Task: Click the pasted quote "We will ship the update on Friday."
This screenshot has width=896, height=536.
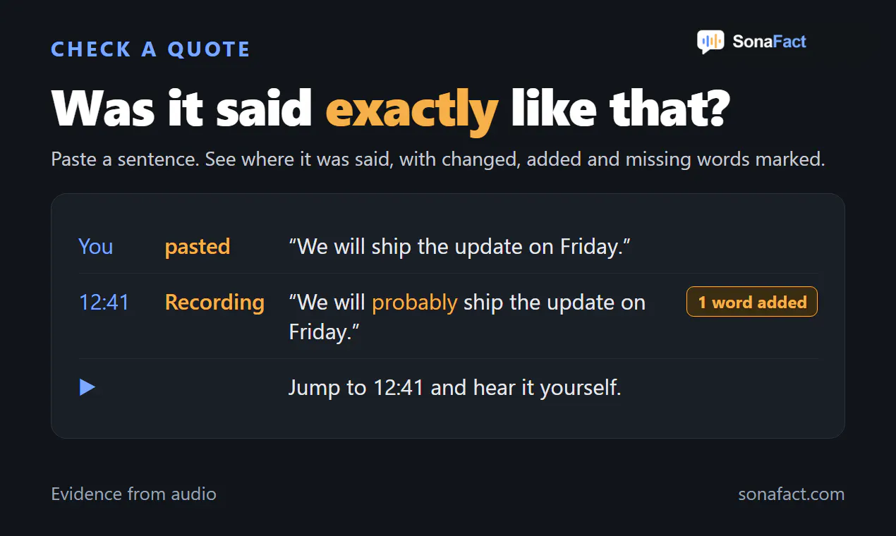Action: (x=459, y=246)
